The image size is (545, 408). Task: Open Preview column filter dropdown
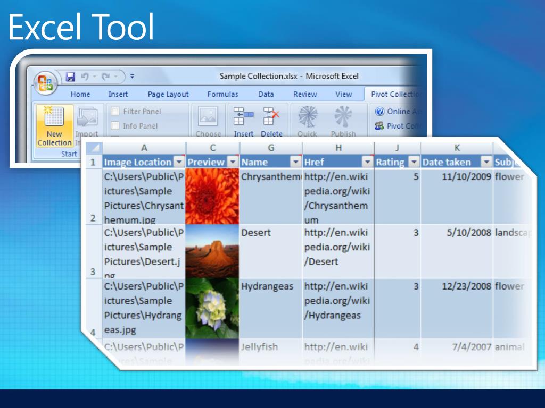tap(233, 161)
